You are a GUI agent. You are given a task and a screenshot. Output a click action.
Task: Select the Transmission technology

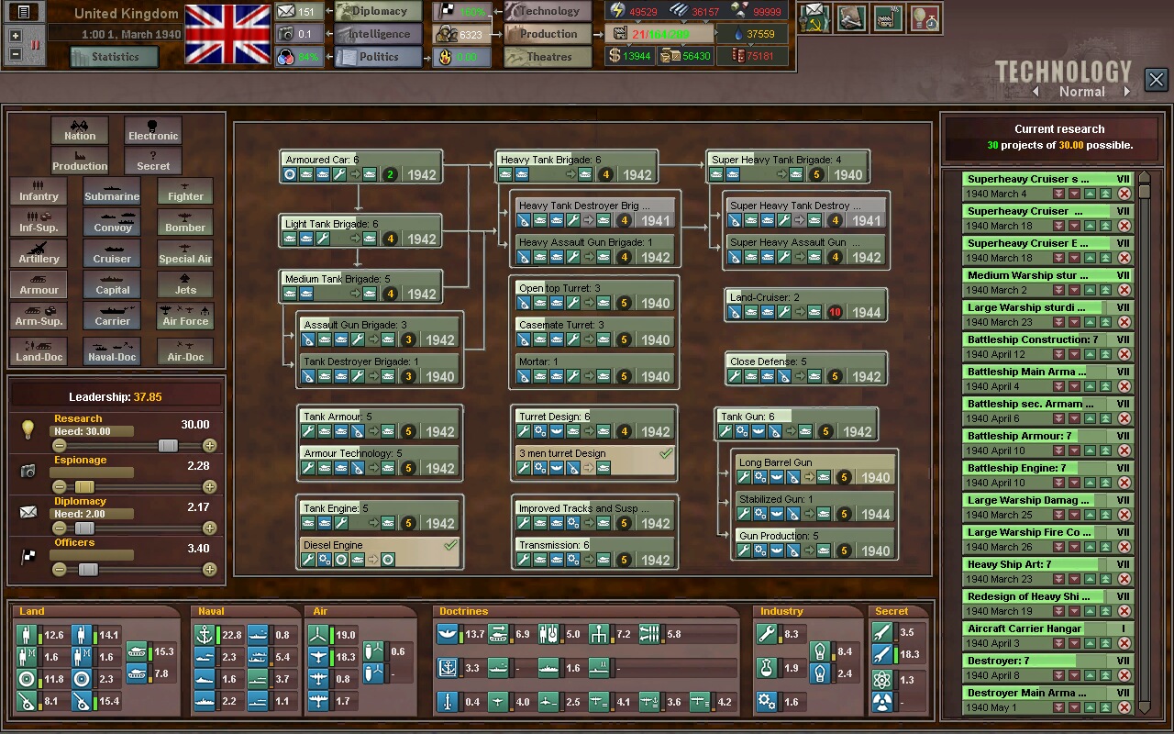click(x=595, y=552)
